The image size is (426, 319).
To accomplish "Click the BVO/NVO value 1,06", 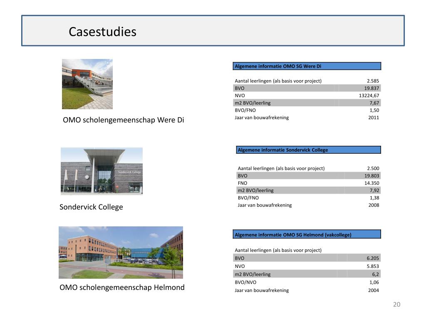I will coord(374,282).
